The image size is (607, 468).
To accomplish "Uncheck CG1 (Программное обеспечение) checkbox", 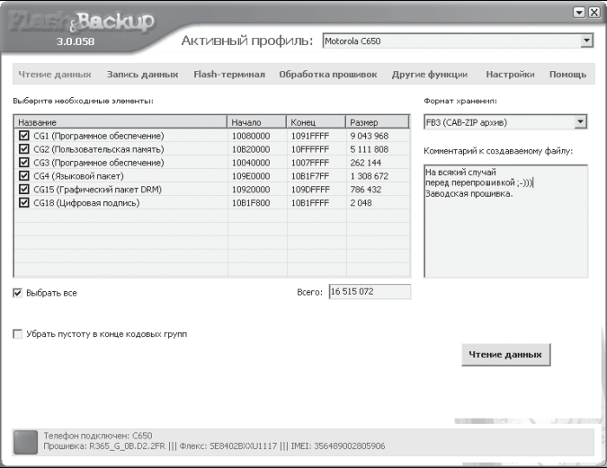I will point(23,136).
